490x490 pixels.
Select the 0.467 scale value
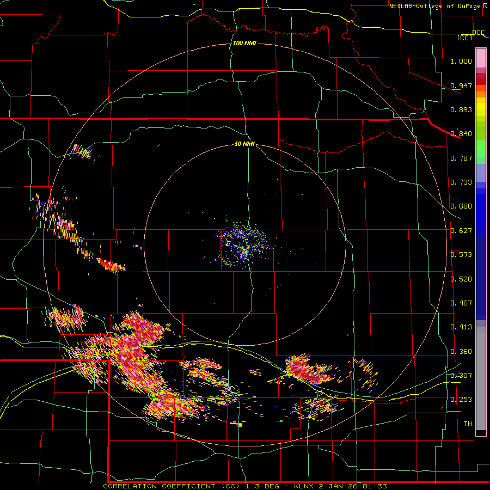pyautogui.click(x=461, y=303)
